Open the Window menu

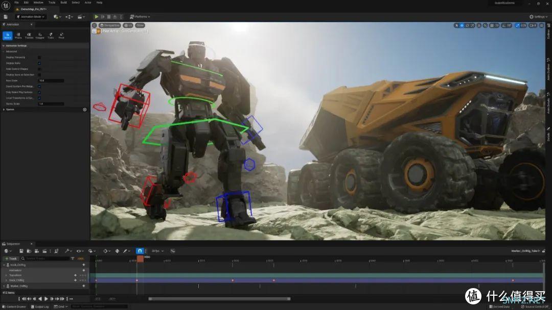(x=38, y=3)
